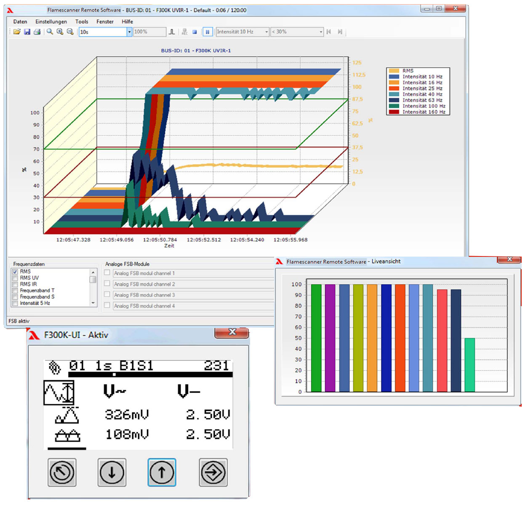Click the open file folder icon
528x507 pixels.
(17, 32)
